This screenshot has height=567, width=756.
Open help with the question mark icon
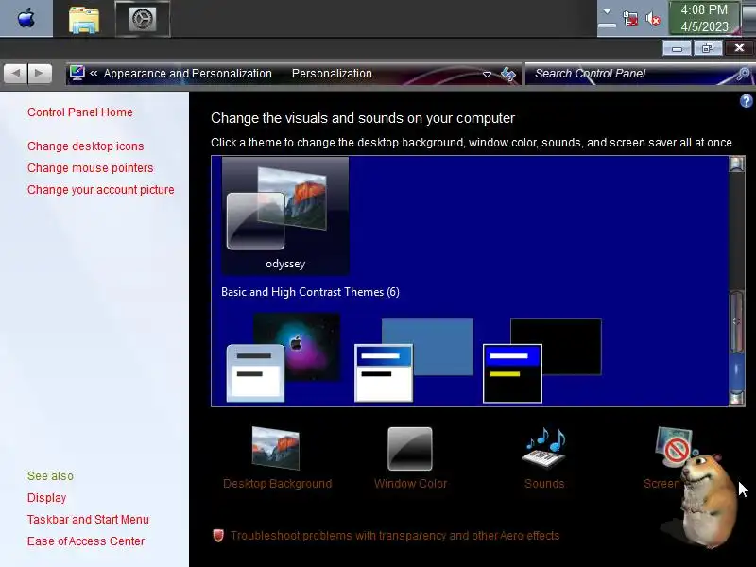coord(746,101)
